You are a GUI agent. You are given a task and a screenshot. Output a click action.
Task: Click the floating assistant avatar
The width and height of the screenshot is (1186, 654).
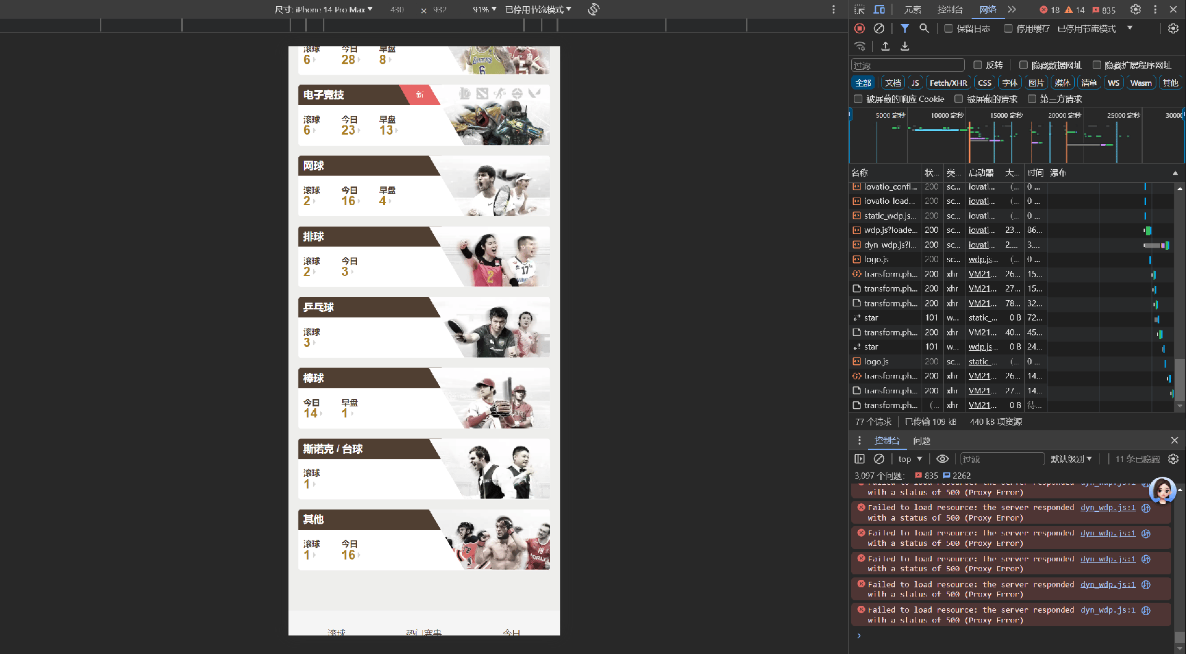click(x=1163, y=491)
